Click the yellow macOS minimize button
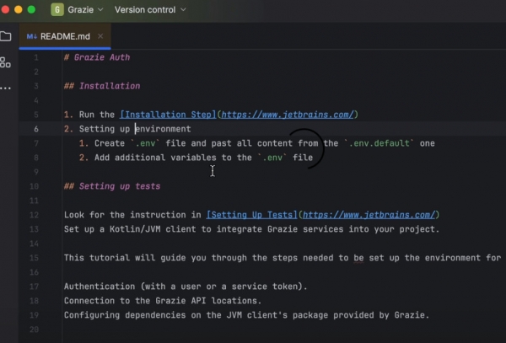This screenshot has width=506, height=343. (19, 9)
